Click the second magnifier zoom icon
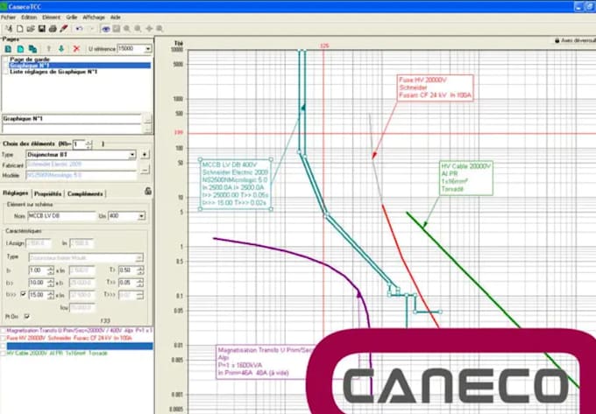This screenshot has width=596, height=414. pos(138,29)
